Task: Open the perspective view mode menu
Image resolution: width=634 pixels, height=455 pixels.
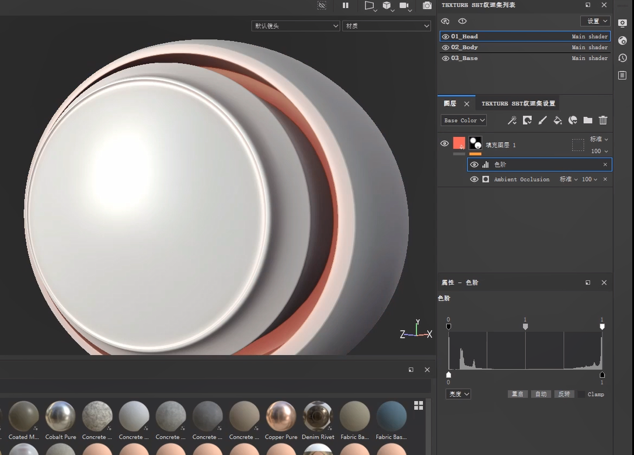Action: tap(370, 6)
